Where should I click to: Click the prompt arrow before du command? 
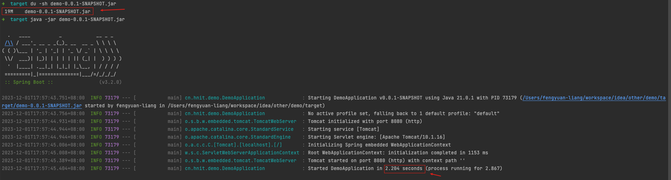(3, 4)
